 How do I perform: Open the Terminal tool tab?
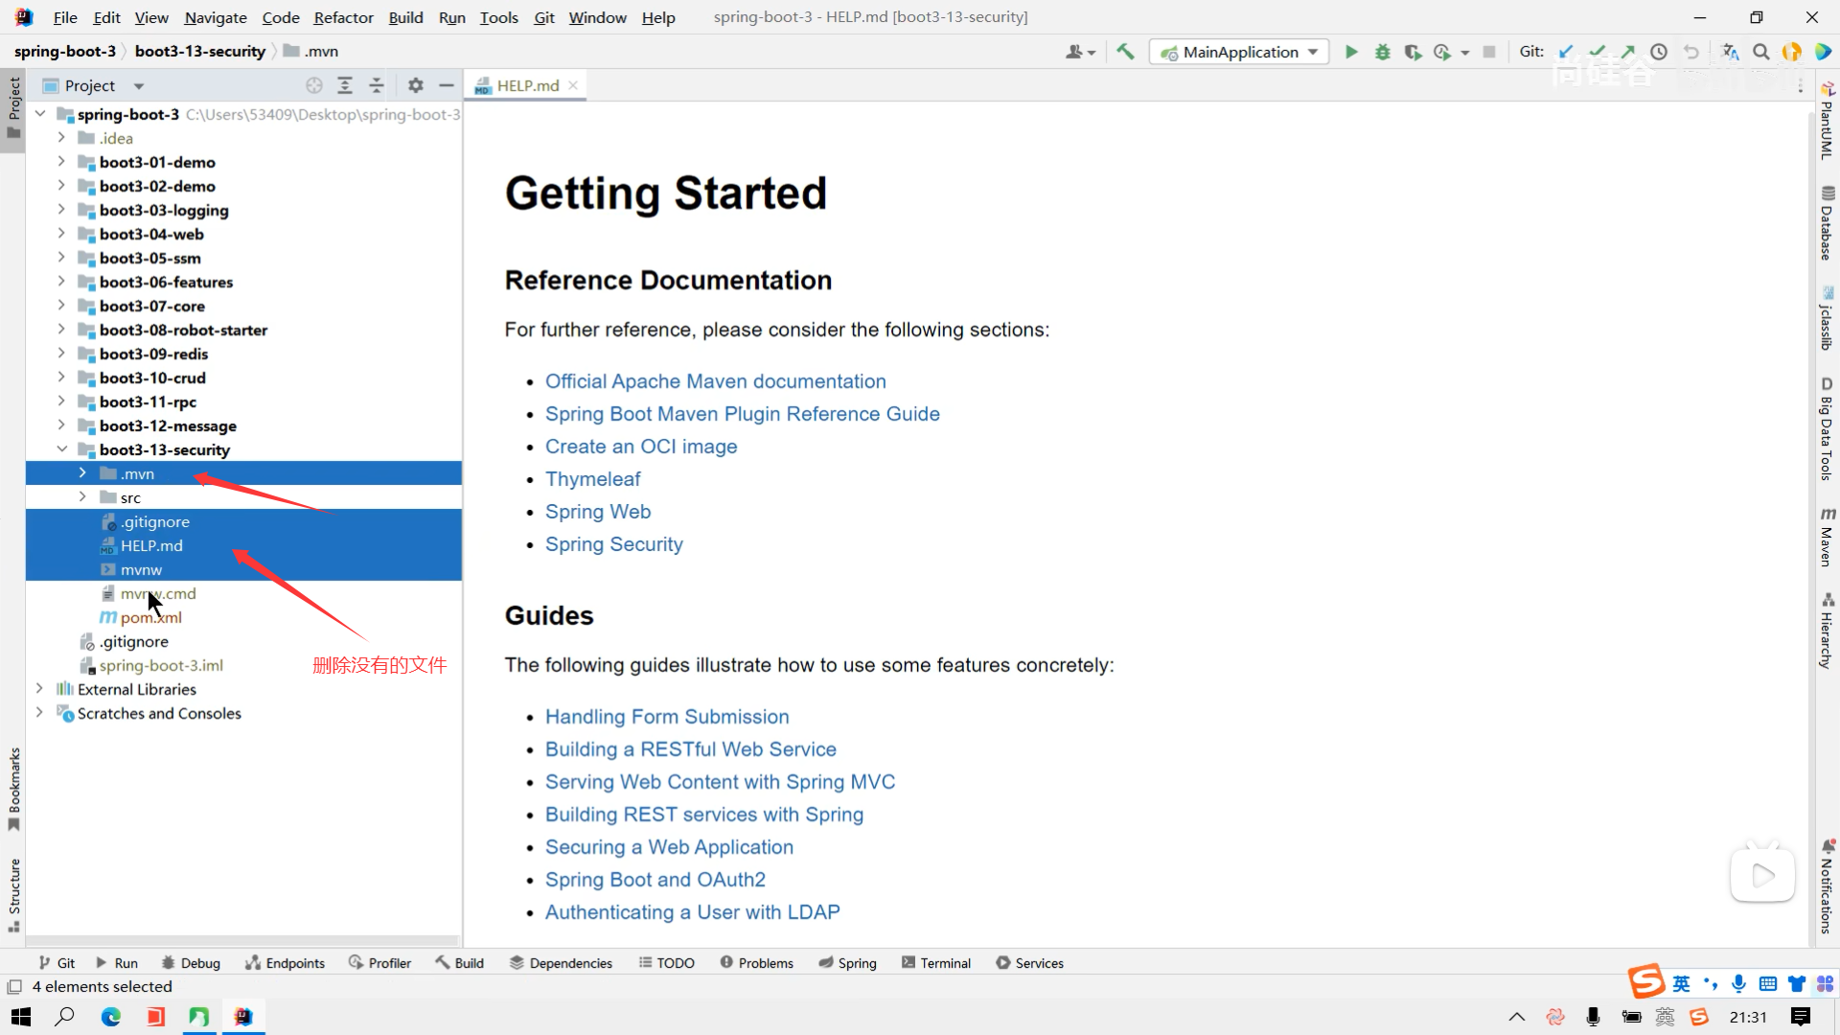click(935, 963)
